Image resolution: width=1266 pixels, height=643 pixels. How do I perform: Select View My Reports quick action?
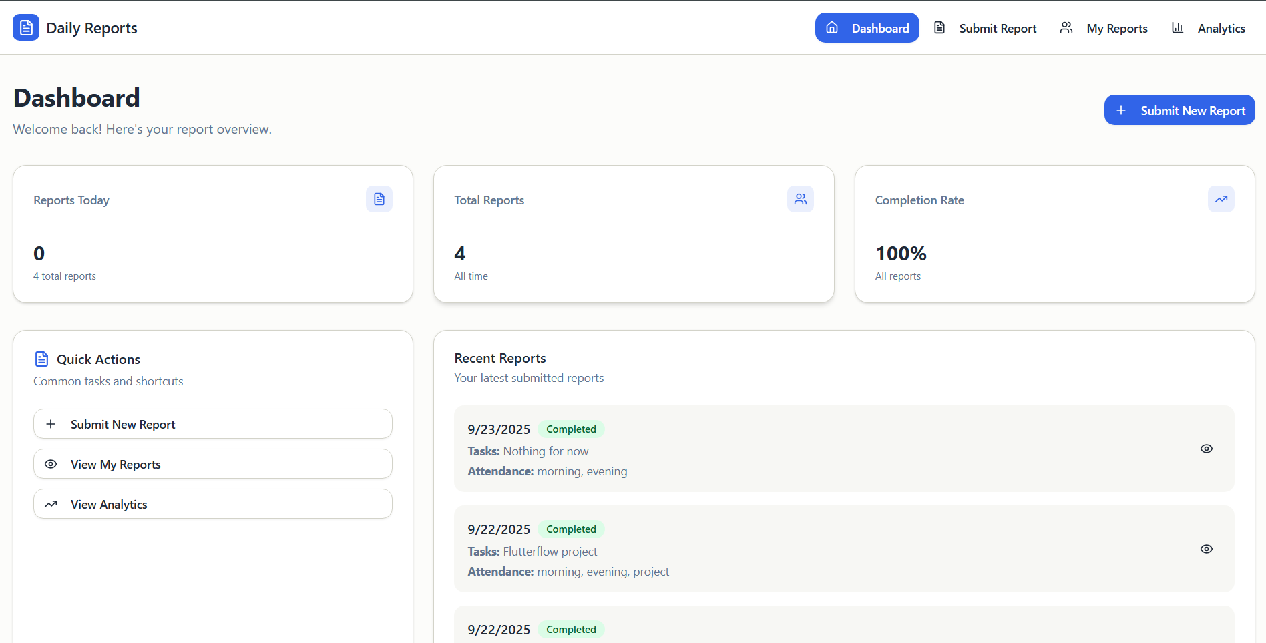point(212,464)
